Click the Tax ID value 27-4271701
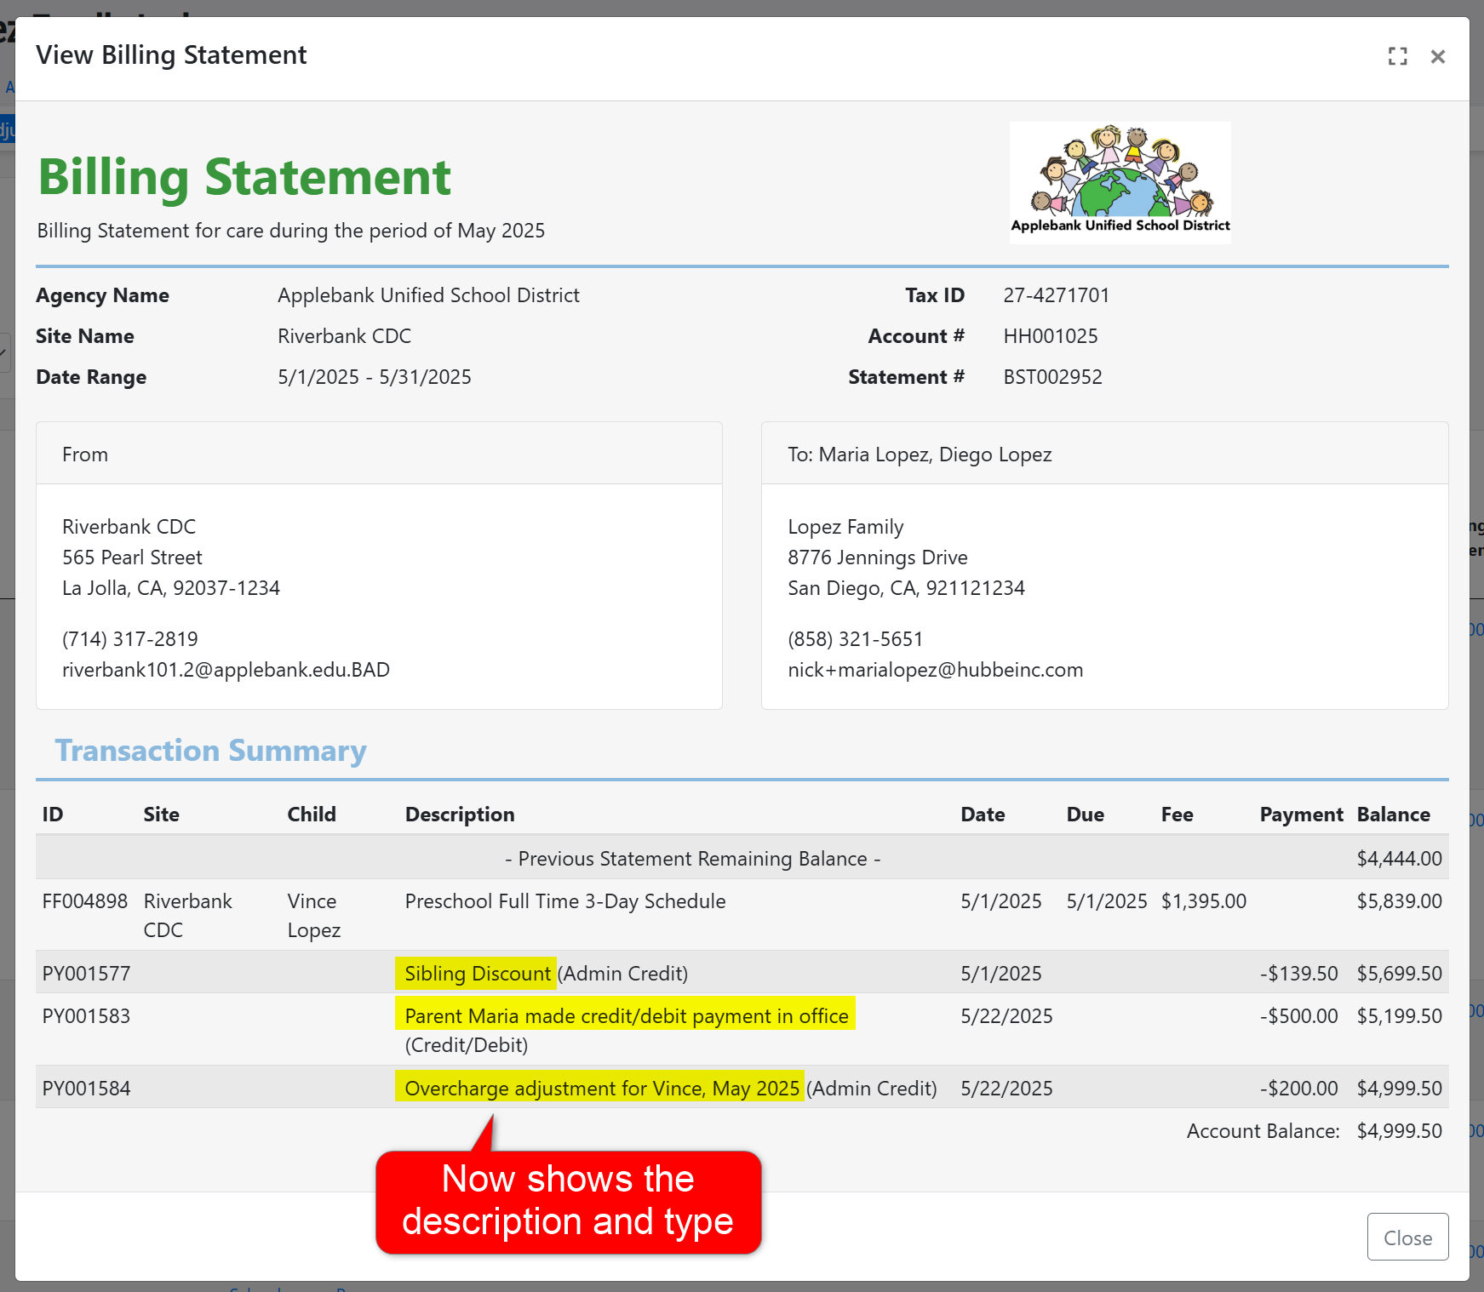The width and height of the screenshot is (1484, 1292). pyautogui.click(x=1056, y=295)
